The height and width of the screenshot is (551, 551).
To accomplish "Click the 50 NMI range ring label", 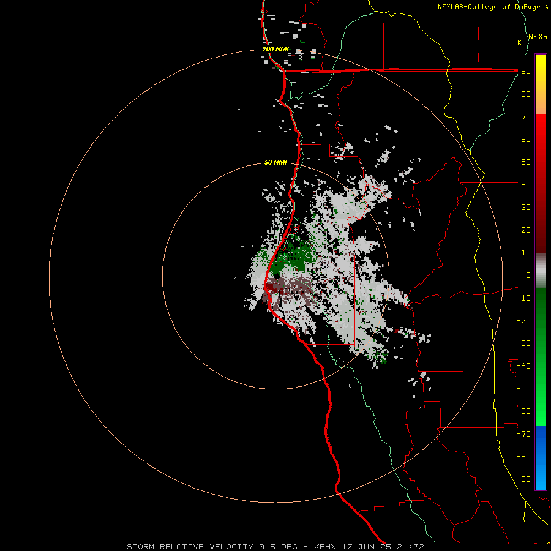I will [x=276, y=162].
